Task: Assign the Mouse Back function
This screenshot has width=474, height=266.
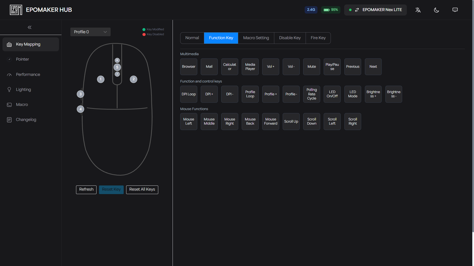Action: (x=250, y=121)
